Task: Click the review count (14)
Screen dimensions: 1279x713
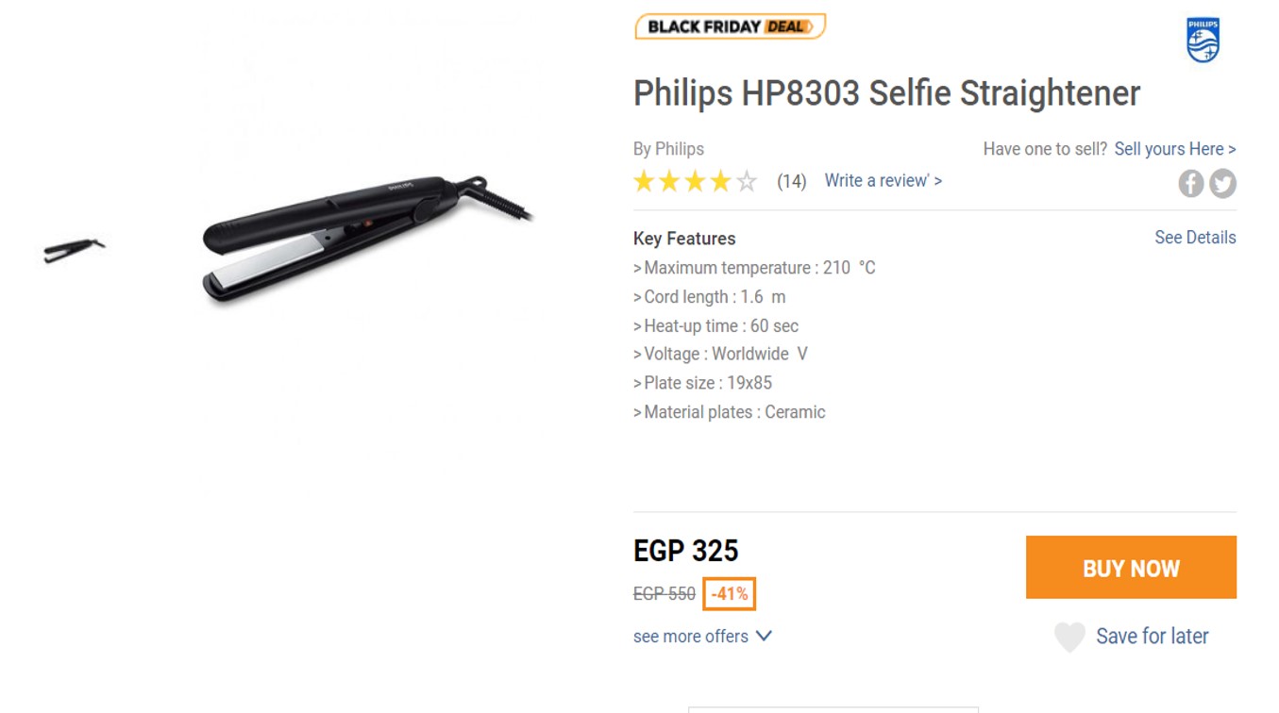Action: [791, 182]
